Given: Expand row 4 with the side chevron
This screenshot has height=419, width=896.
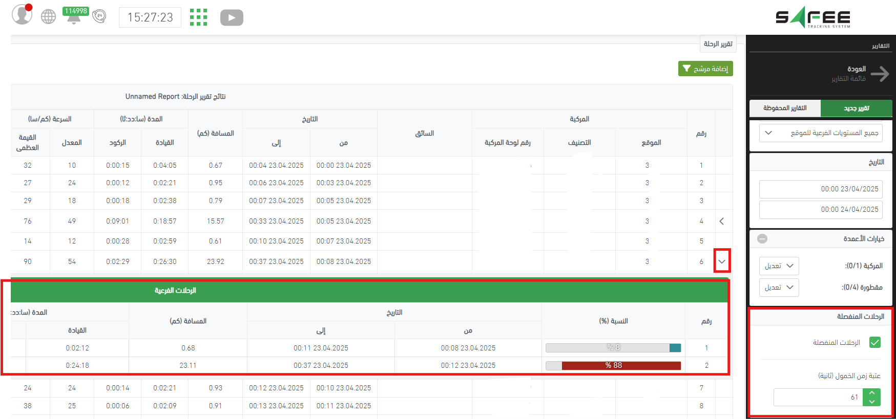Looking at the screenshot, I should pos(722,221).
